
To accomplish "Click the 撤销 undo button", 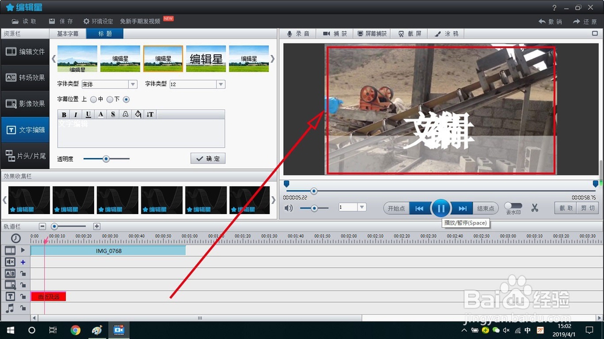I will coord(550,22).
